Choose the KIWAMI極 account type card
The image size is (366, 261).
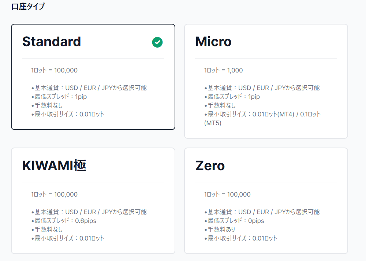[93, 201]
